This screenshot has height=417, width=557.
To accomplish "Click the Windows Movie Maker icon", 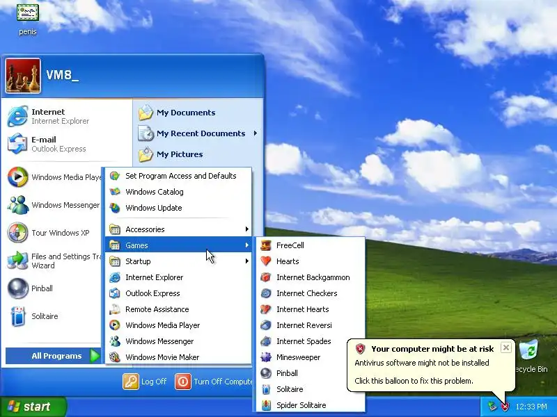I will pyautogui.click(x=115, y=357).
